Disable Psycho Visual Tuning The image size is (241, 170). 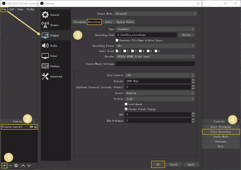126,109
